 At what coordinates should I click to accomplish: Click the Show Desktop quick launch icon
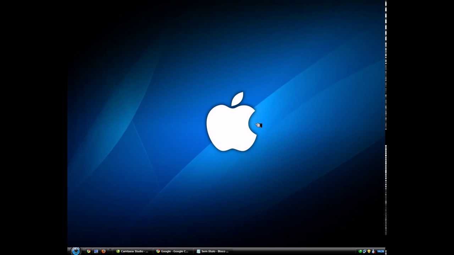(96, 251)
